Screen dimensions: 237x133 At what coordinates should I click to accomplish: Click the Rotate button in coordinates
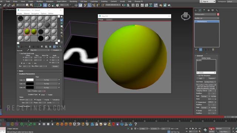55,66
